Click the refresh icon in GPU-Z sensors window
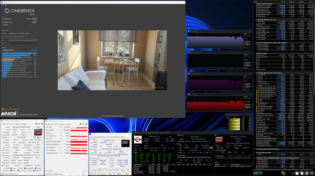Image resolution: width=315 pixels, height=176 pixels. [83, 124]
